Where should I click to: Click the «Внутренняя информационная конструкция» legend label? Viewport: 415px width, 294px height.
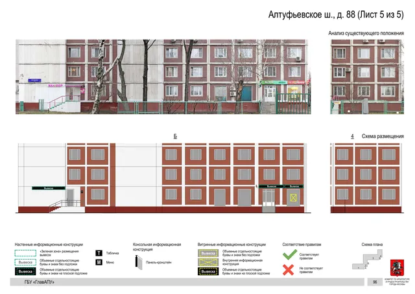[243, 262]
